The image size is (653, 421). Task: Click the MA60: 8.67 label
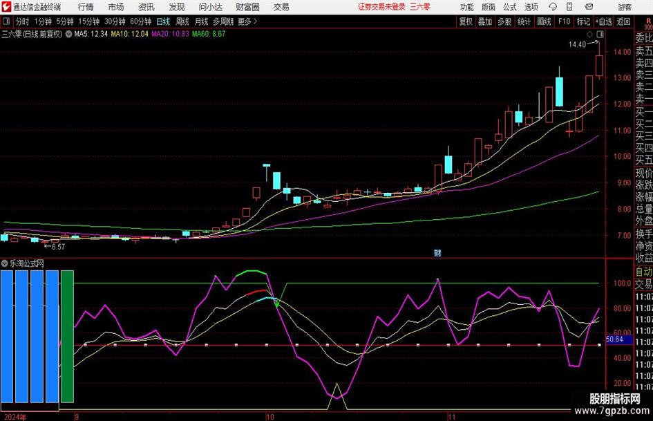click(x=209, y=34)
